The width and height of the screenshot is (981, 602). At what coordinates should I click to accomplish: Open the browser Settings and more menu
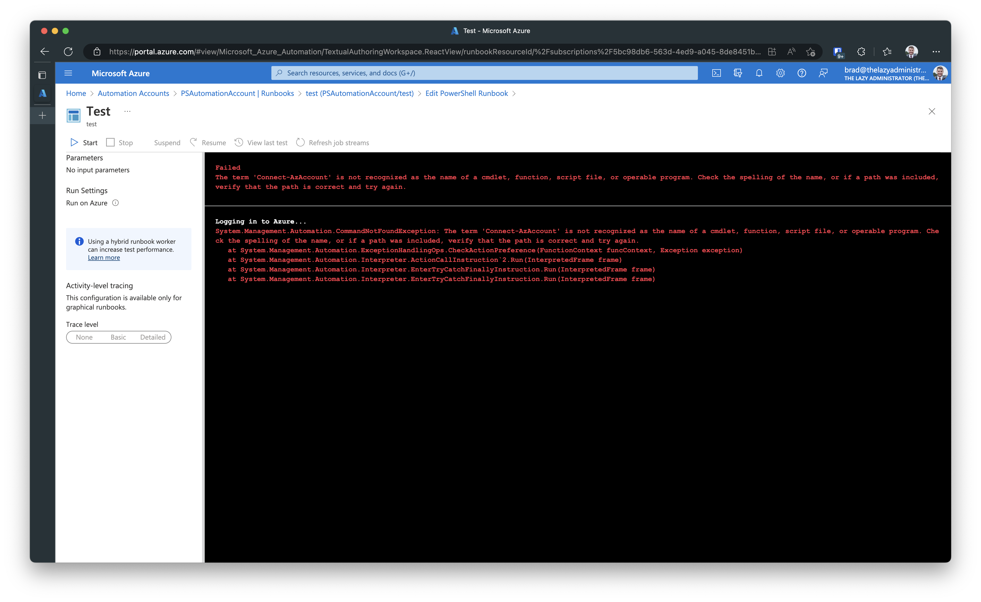click(936, 52)
